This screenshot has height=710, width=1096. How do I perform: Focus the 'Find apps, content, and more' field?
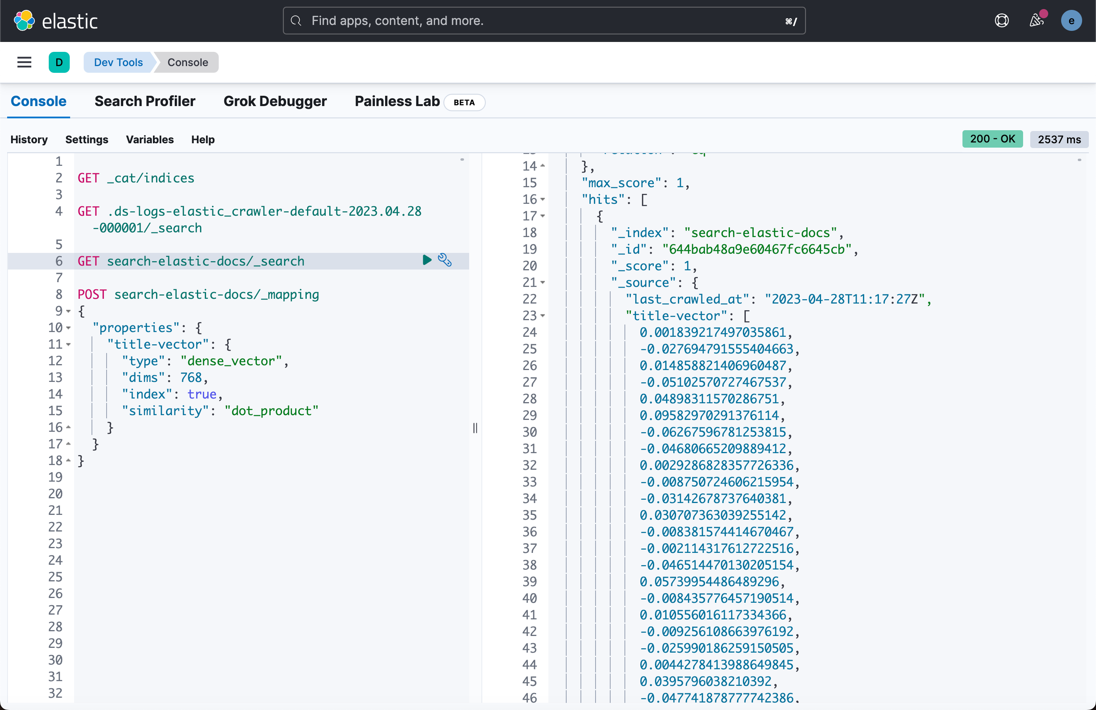click(544, 21)
